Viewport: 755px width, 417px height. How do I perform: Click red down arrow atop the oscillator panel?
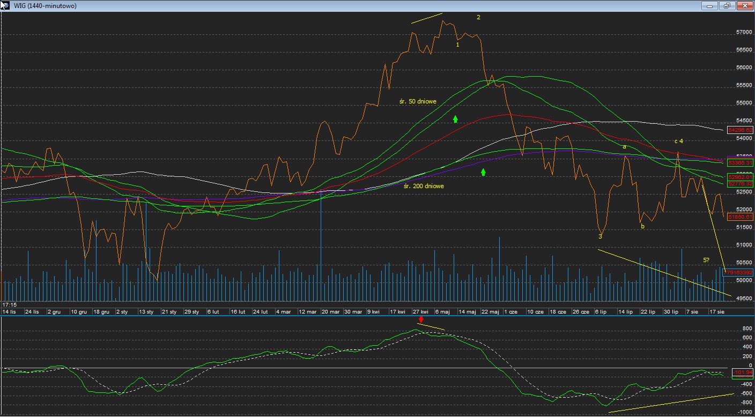[421, 319]
